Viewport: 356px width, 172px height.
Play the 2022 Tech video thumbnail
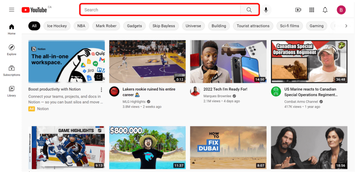point(228,61)
